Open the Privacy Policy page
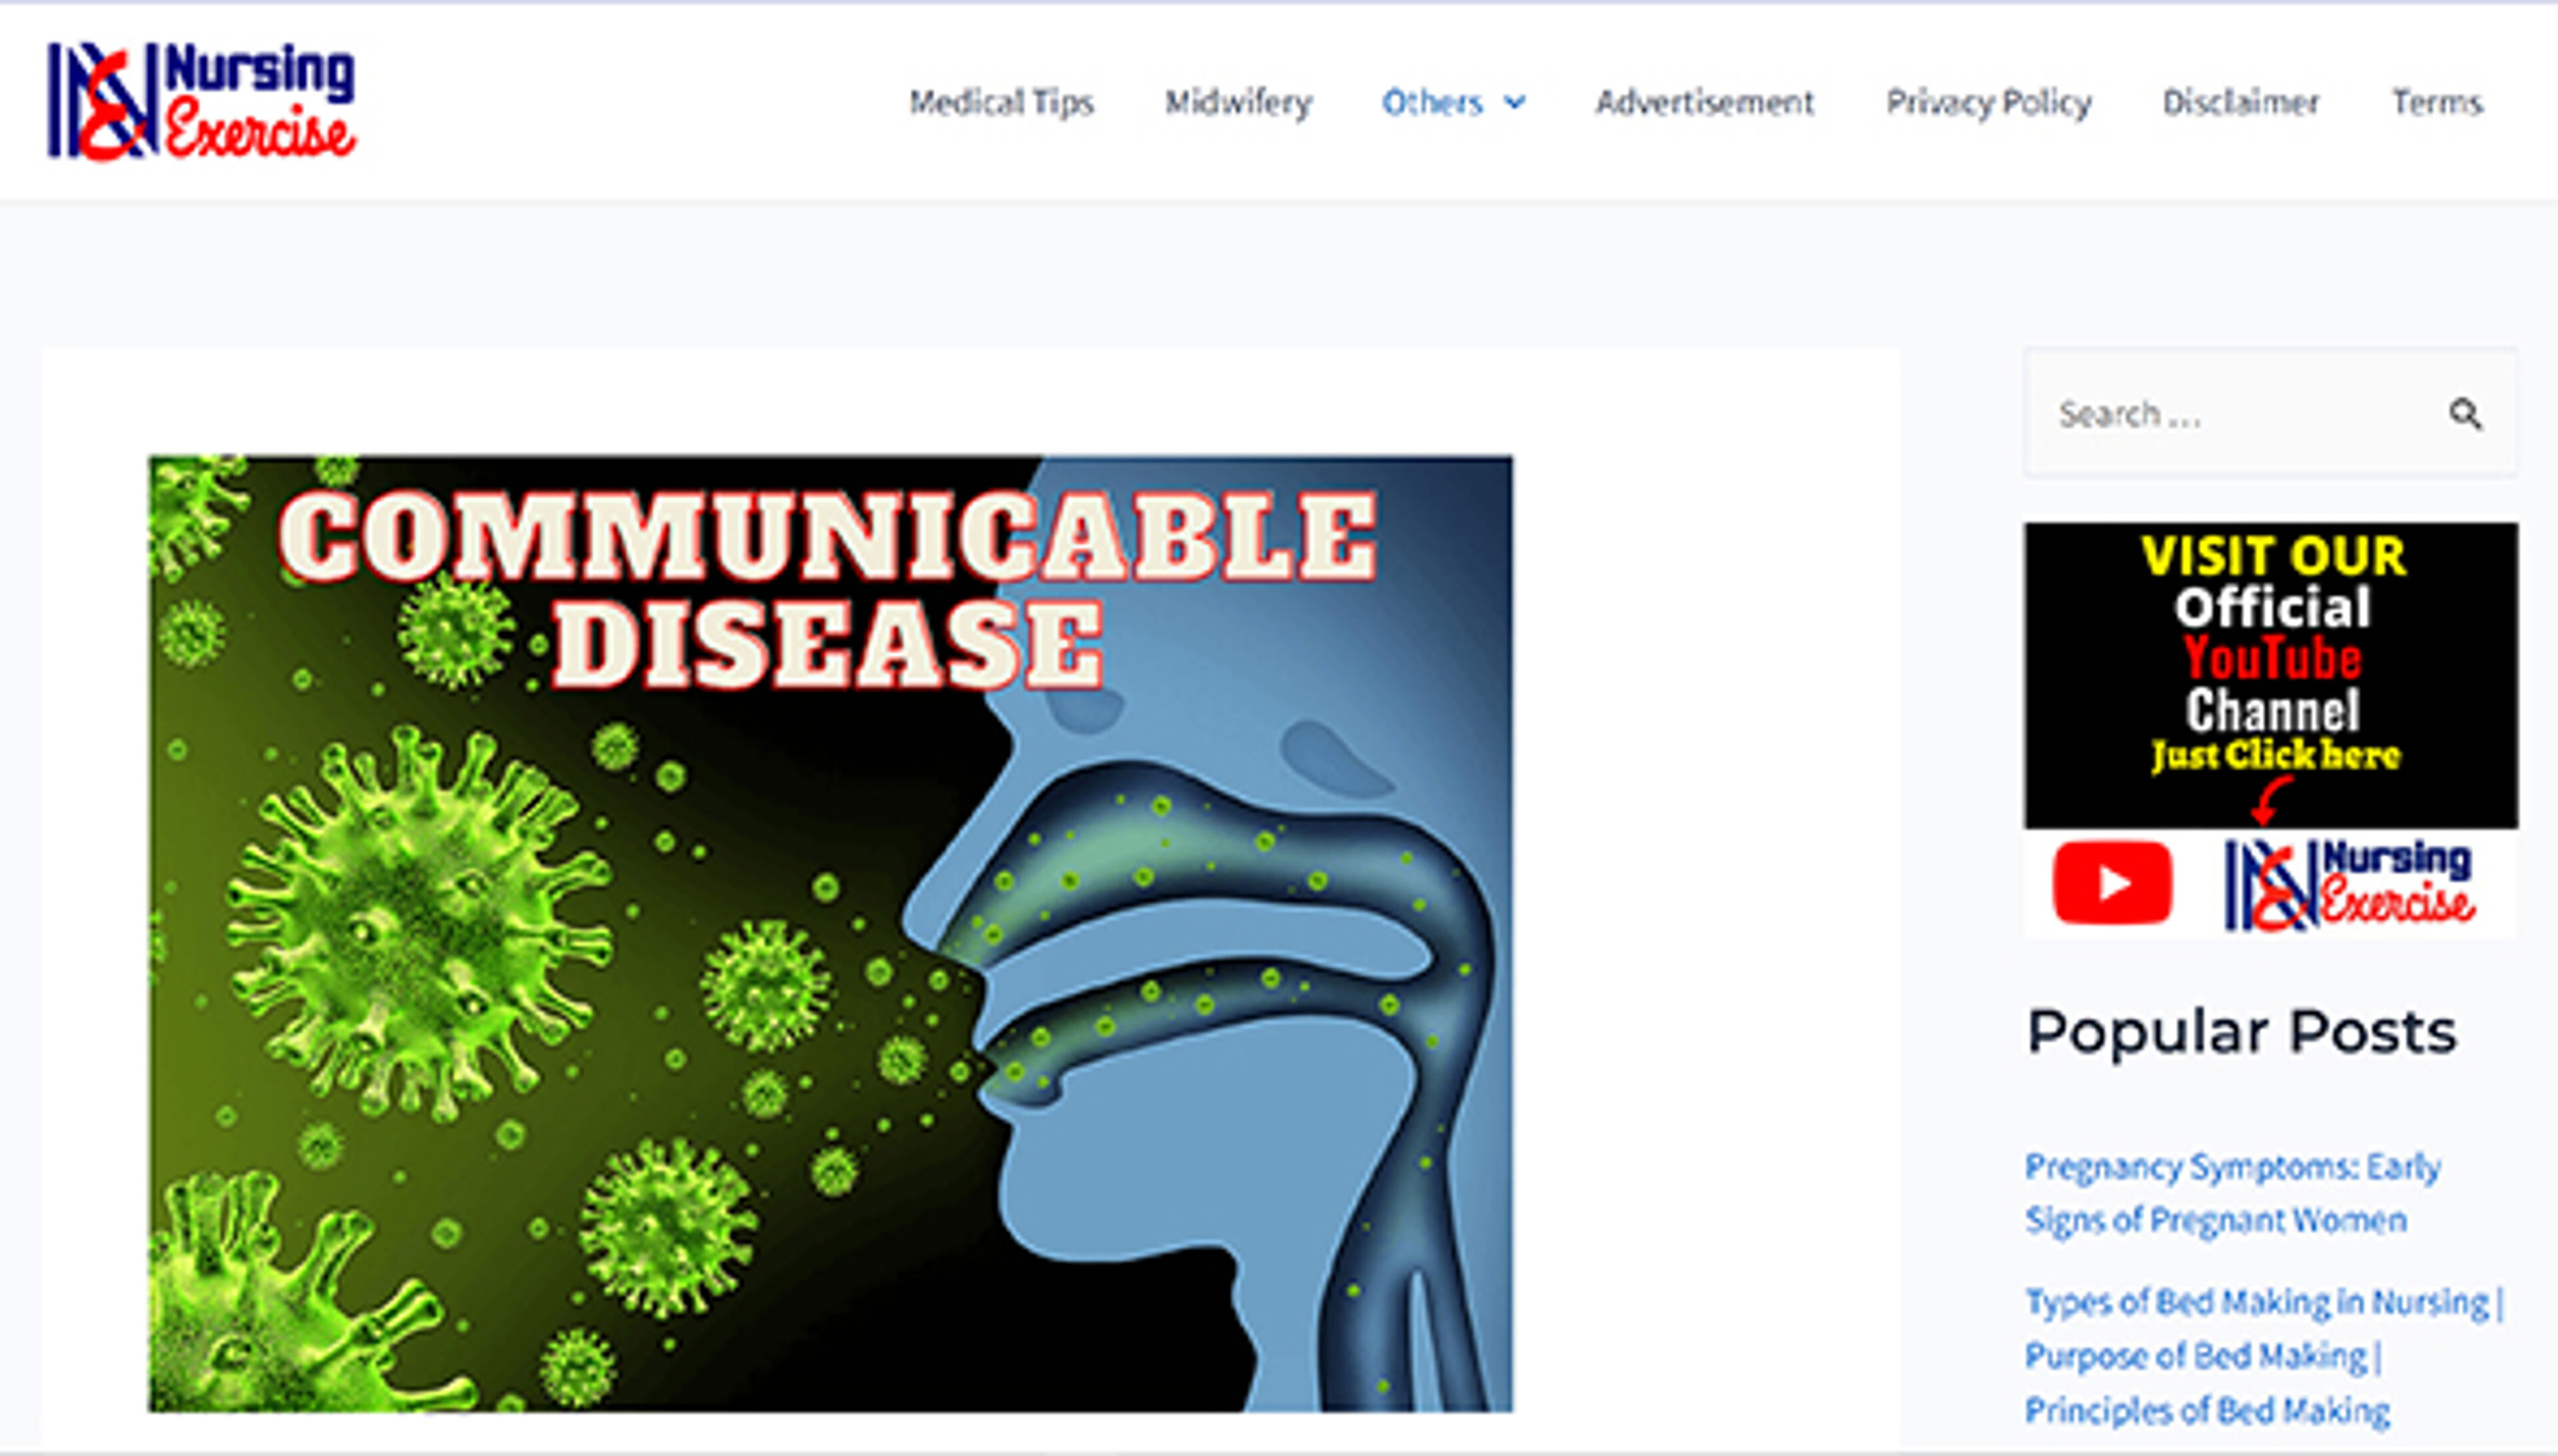The width and height of the screenshot is (2558, 1456). [x=1988, y=102]
